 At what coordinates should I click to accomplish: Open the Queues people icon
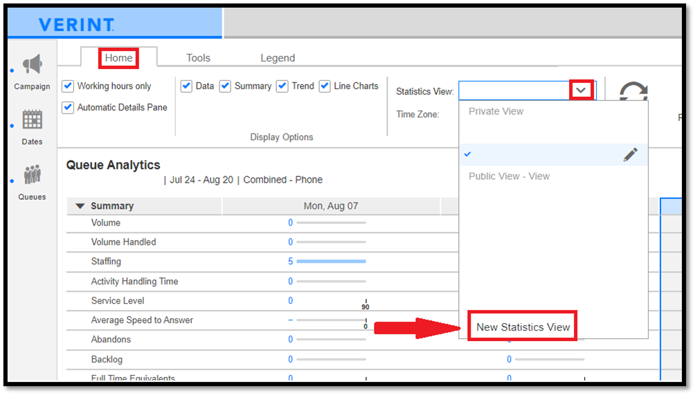coord(33,174)
